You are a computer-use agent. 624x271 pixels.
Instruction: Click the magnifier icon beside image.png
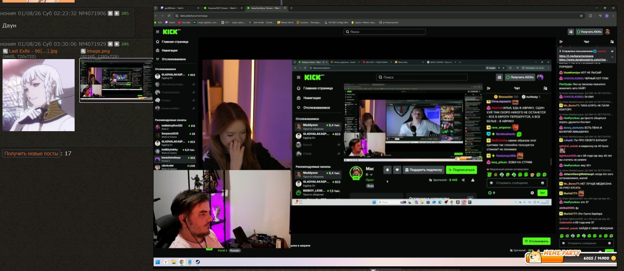click(x=83, y=51)
